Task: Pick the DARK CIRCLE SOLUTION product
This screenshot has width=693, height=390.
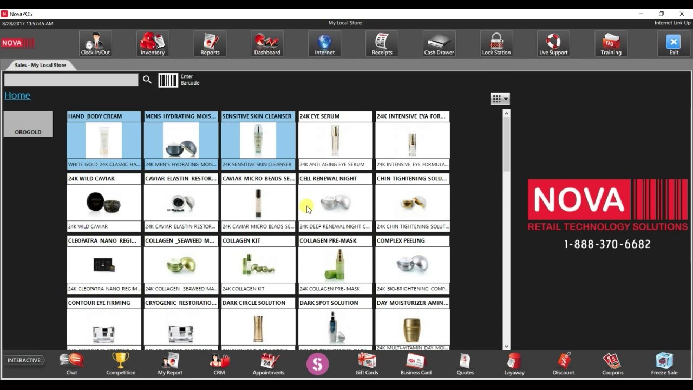Action: [258, 323]
